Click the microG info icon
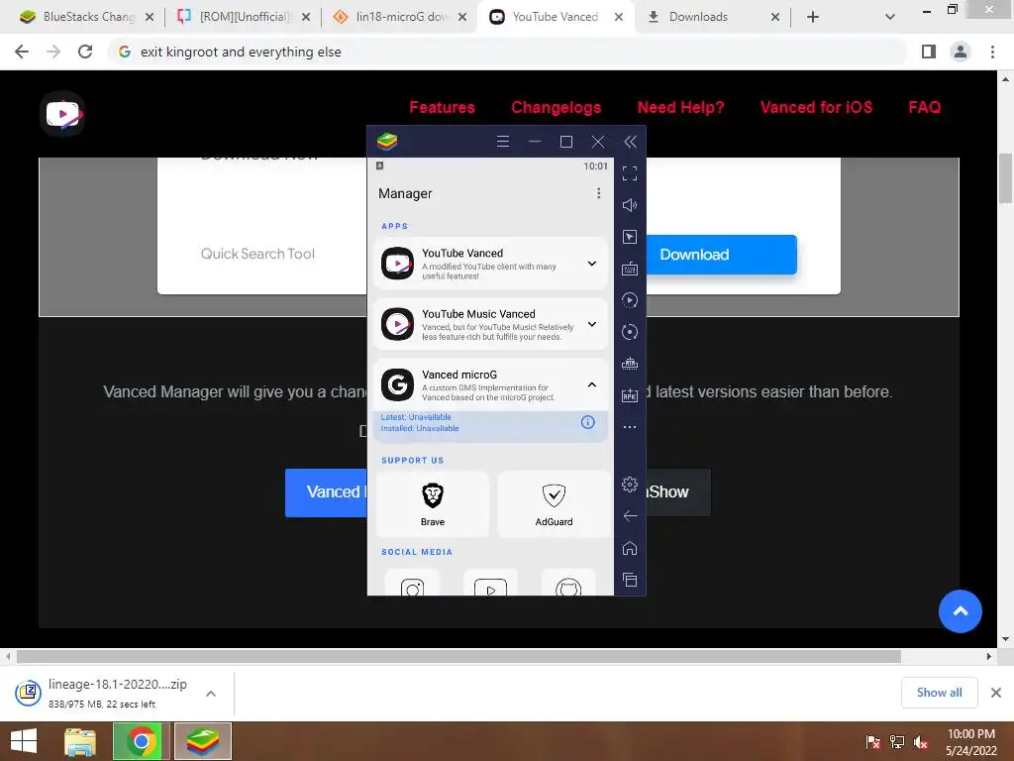The width and height of the screenshot is (1014, 761). tap(588, 422)
